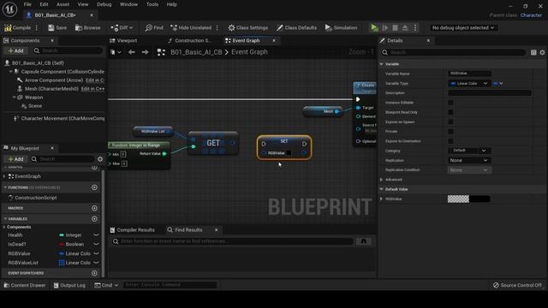The image size is (548, 308).
Task: Open the File menu
Action: point(27,4)
